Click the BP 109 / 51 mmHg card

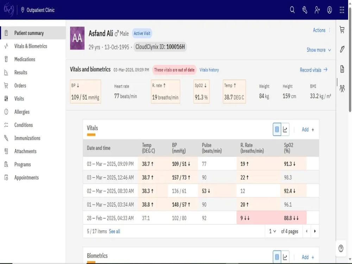pyautogui.click(x=85, y=92)
